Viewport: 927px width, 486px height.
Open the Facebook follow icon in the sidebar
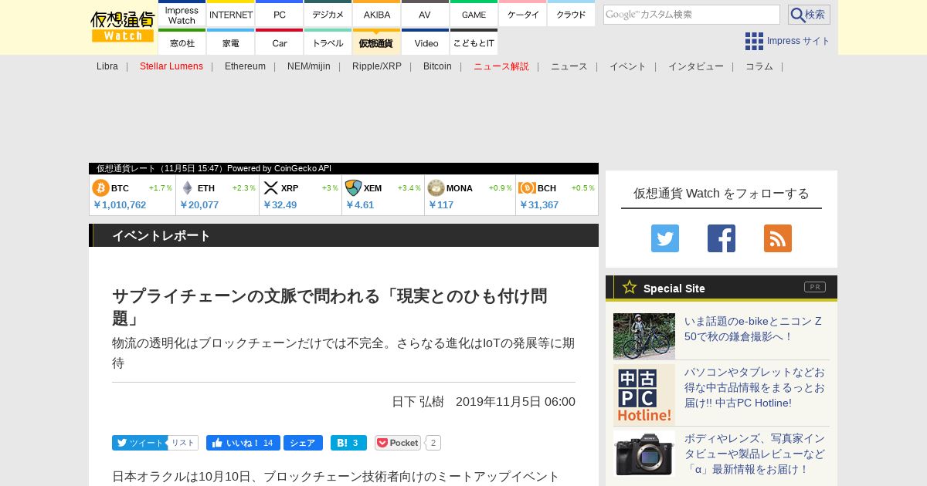722,238
